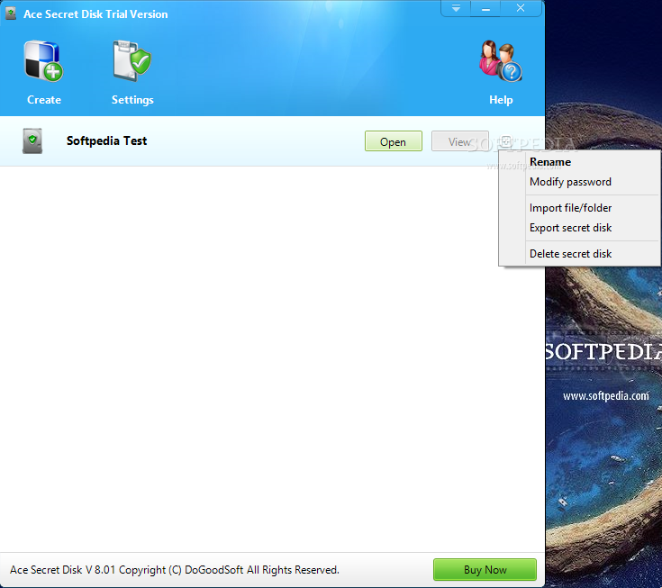Open the Softpedia Test secret disk
Viewport: 662px width, 588px height.
(394, 141)
